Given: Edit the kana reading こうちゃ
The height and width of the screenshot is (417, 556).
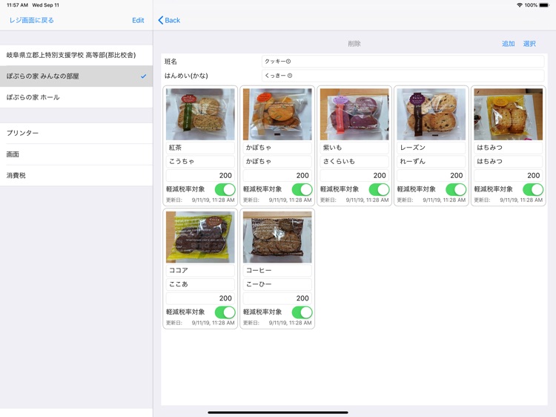Looking at the screenshot, I should pyautogui.click(x=200, y=161).
